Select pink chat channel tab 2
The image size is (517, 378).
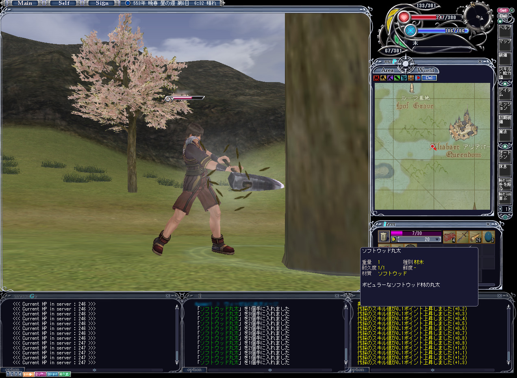tap(41, 374)
